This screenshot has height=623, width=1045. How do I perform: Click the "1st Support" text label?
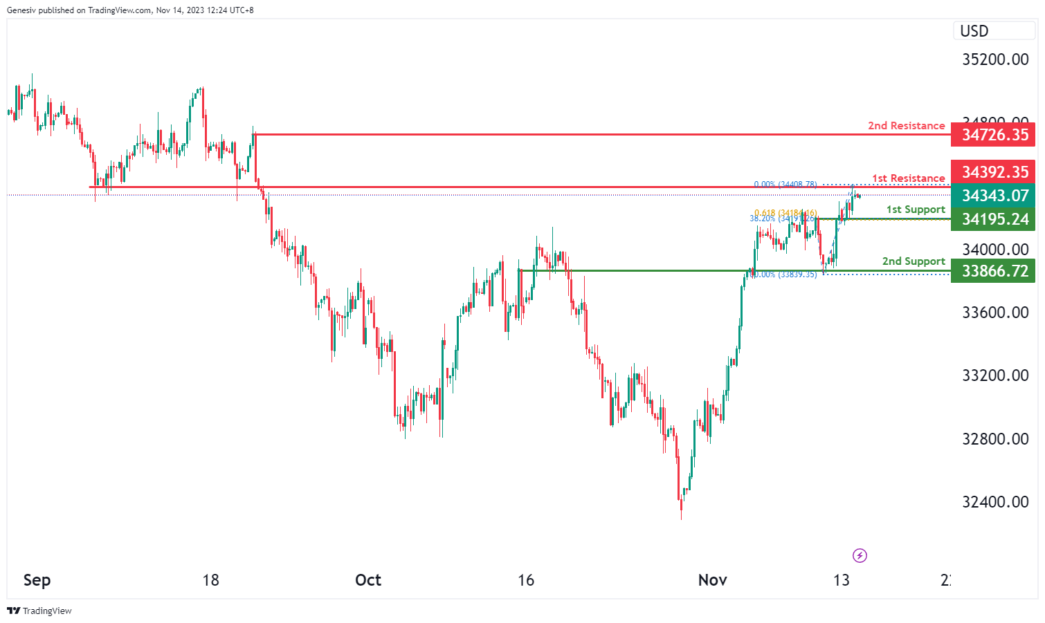916,210
